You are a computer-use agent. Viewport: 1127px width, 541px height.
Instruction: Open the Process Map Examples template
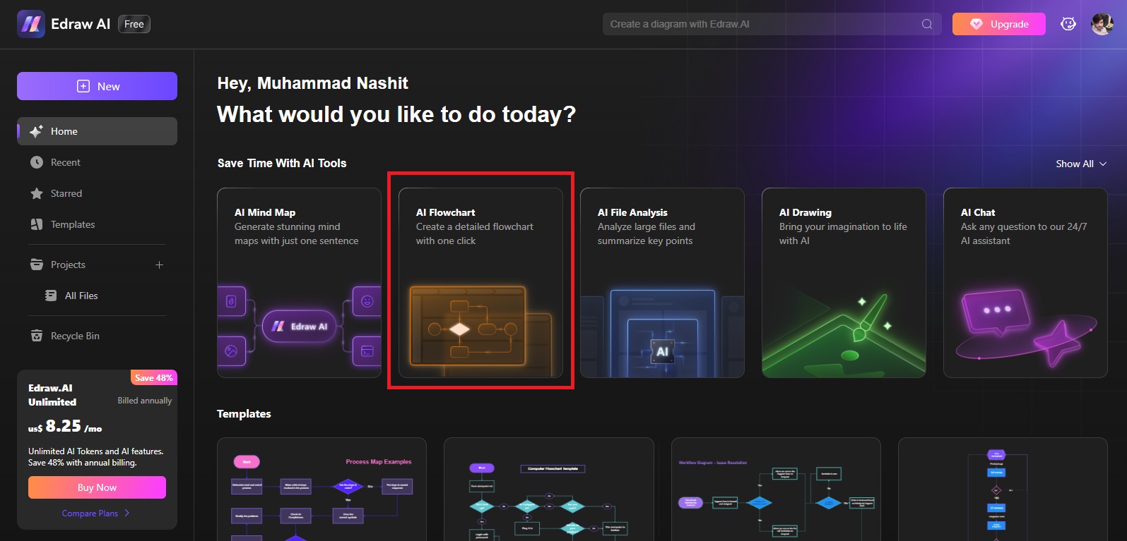(x=321, y=490)
